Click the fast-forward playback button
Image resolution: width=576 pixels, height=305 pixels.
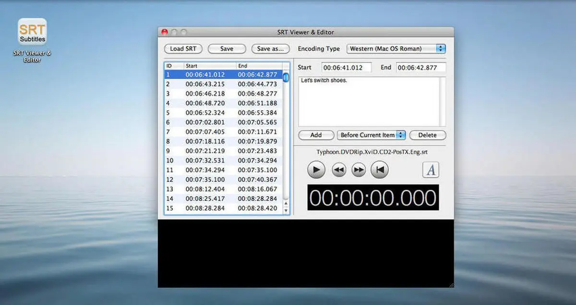tap(359, 170)
